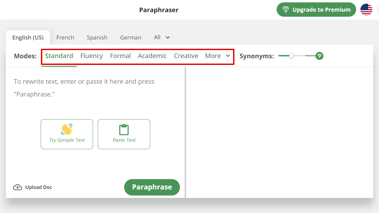Click the cloud upload icon
This screenshot has width=379, height=213.
pos(18,187)
